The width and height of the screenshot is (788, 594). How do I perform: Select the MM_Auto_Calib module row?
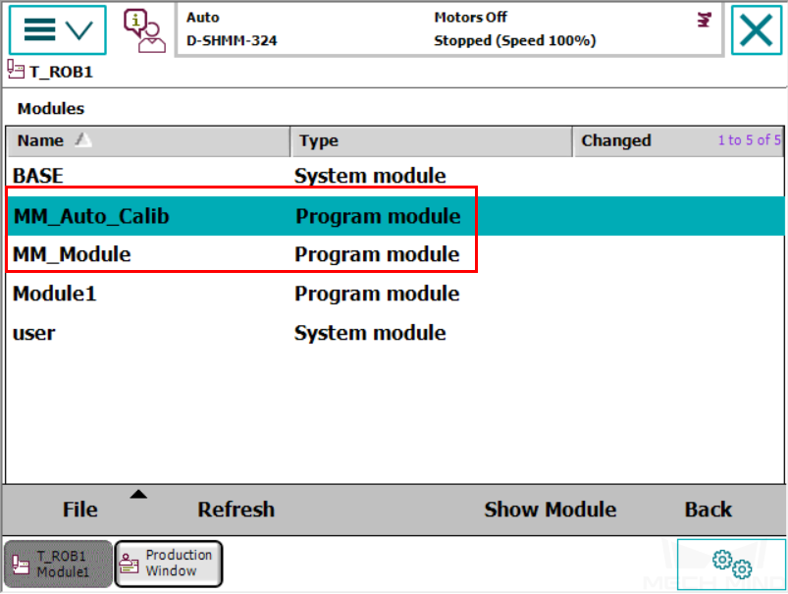tap(395, 216)
